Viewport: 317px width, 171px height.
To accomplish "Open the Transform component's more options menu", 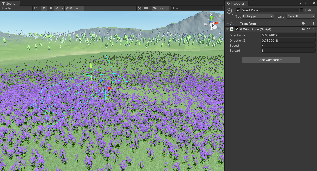I will coord(313,24).
